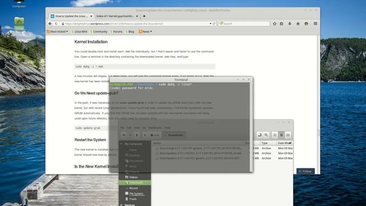Bookmark this page with the star icon
The height and width of the screenshot is (206, 366).
click(274, 23)
